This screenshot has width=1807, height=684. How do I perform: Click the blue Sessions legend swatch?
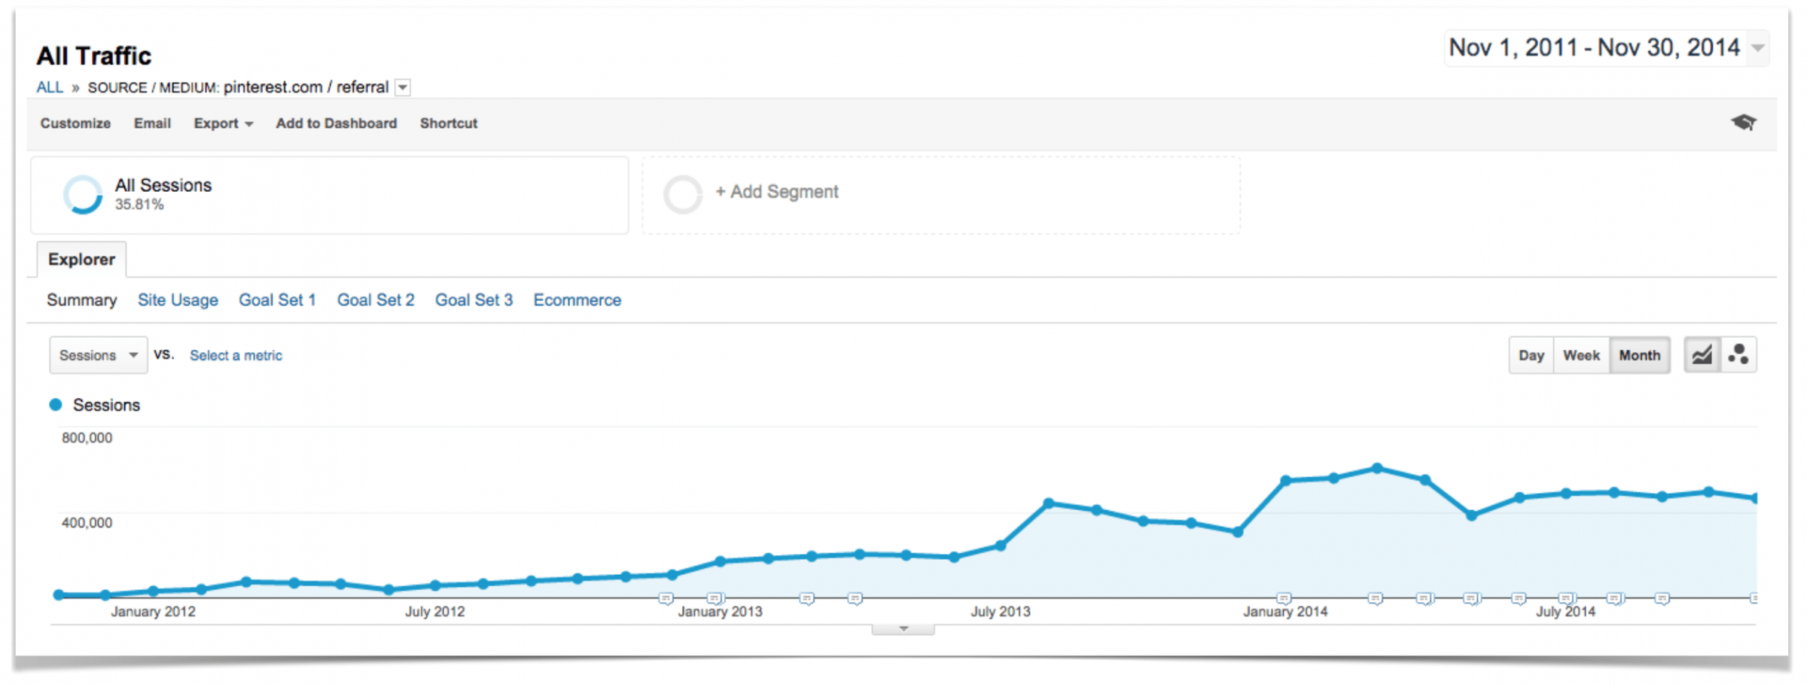tap(56, 404)
